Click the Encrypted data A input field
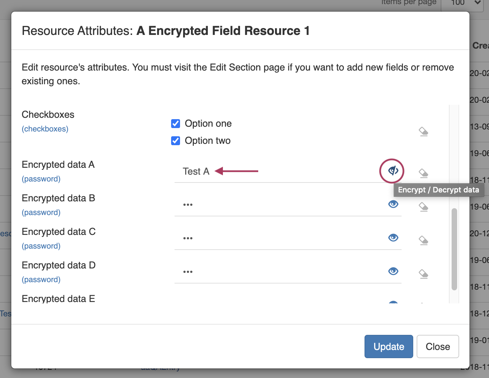The width and height of the screenshot is (489, 378). click(x=278, y=172)
